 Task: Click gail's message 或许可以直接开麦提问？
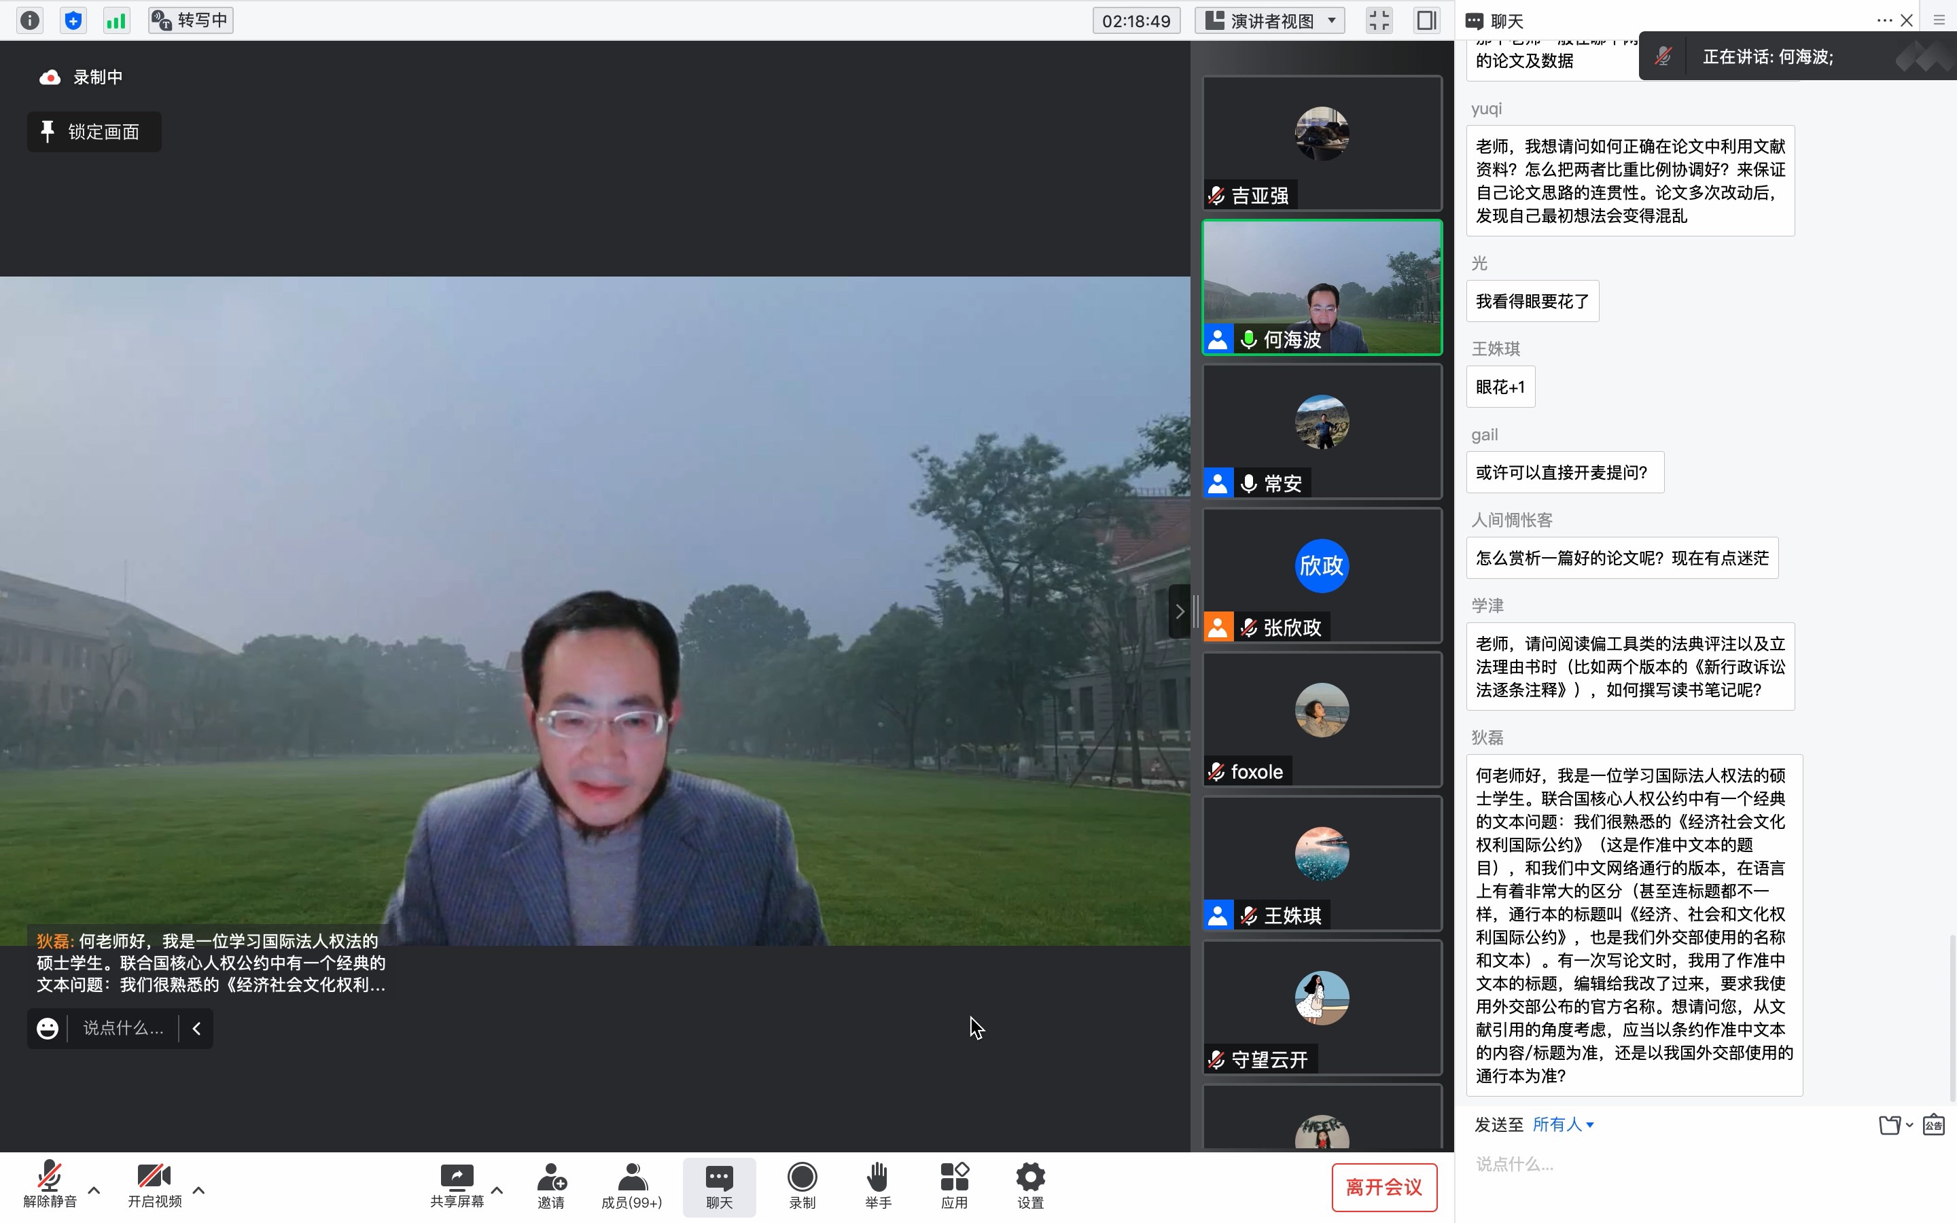tap(1565, 472)
